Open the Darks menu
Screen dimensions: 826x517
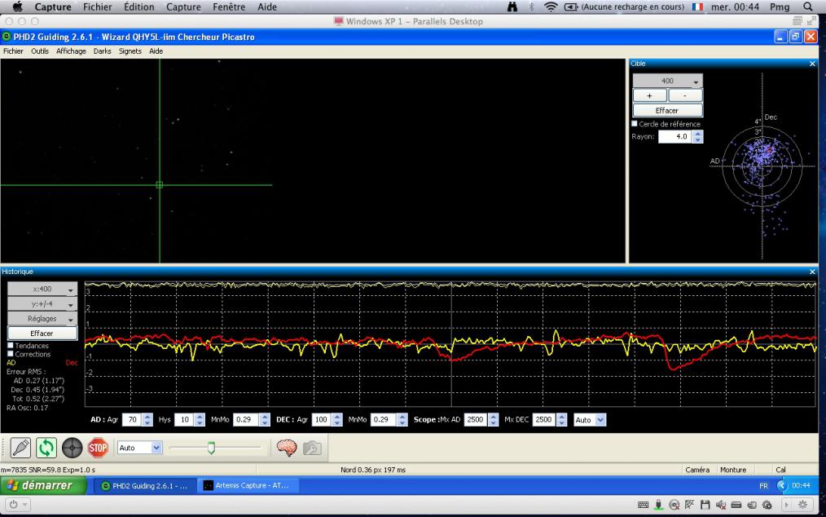pos(103,51)
